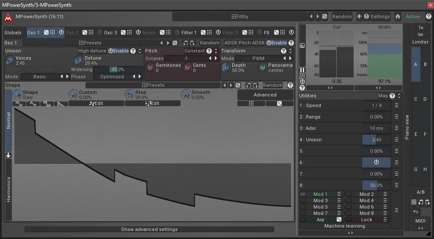Screen dimensions: 434x239
Task: Select the Mod 1 modulator
Action: [320, 195]
